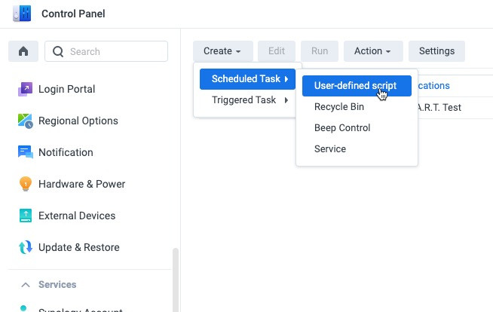
Task: Expand the Action dropdown menu
Action: click(373, 51)
